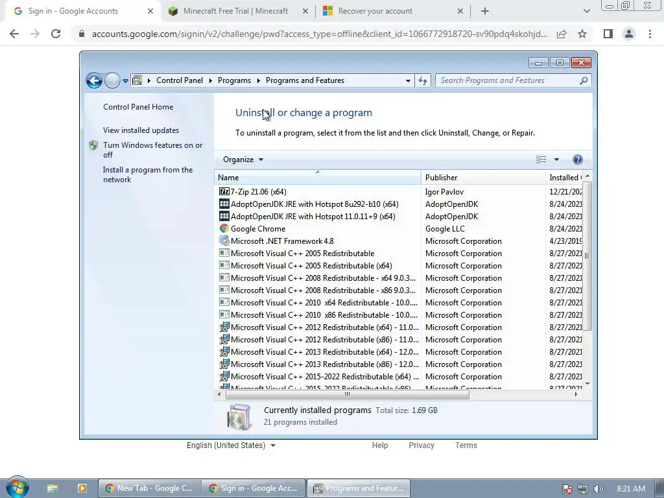Click Chrome's back navigation arrow
Image resolution: width=664 pixels, height=498 pixels.
coord(14,34)
